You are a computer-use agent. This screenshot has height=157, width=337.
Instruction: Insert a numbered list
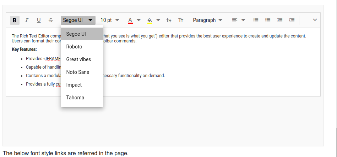tap(256, 20)
